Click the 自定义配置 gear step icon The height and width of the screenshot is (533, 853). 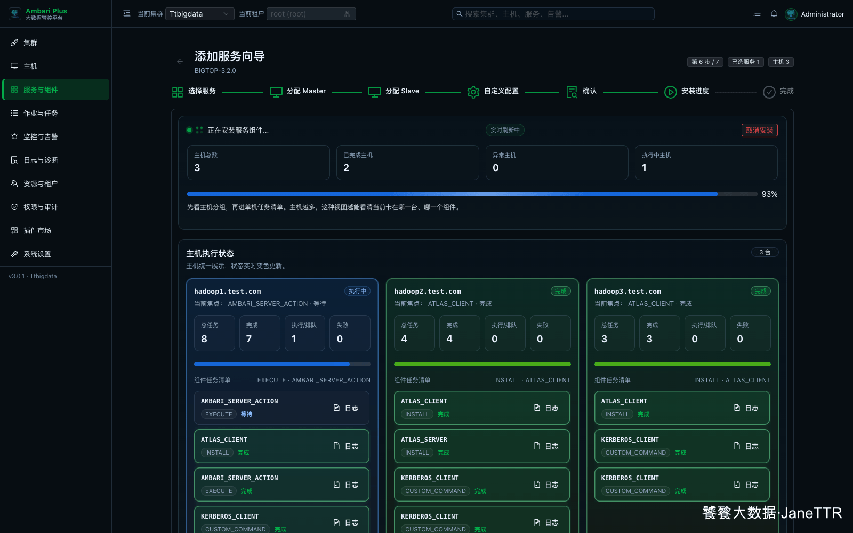473,92
